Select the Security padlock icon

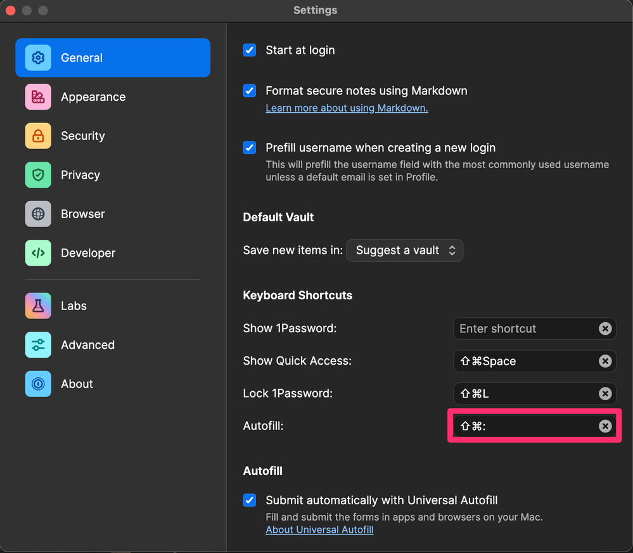[38, 136]
